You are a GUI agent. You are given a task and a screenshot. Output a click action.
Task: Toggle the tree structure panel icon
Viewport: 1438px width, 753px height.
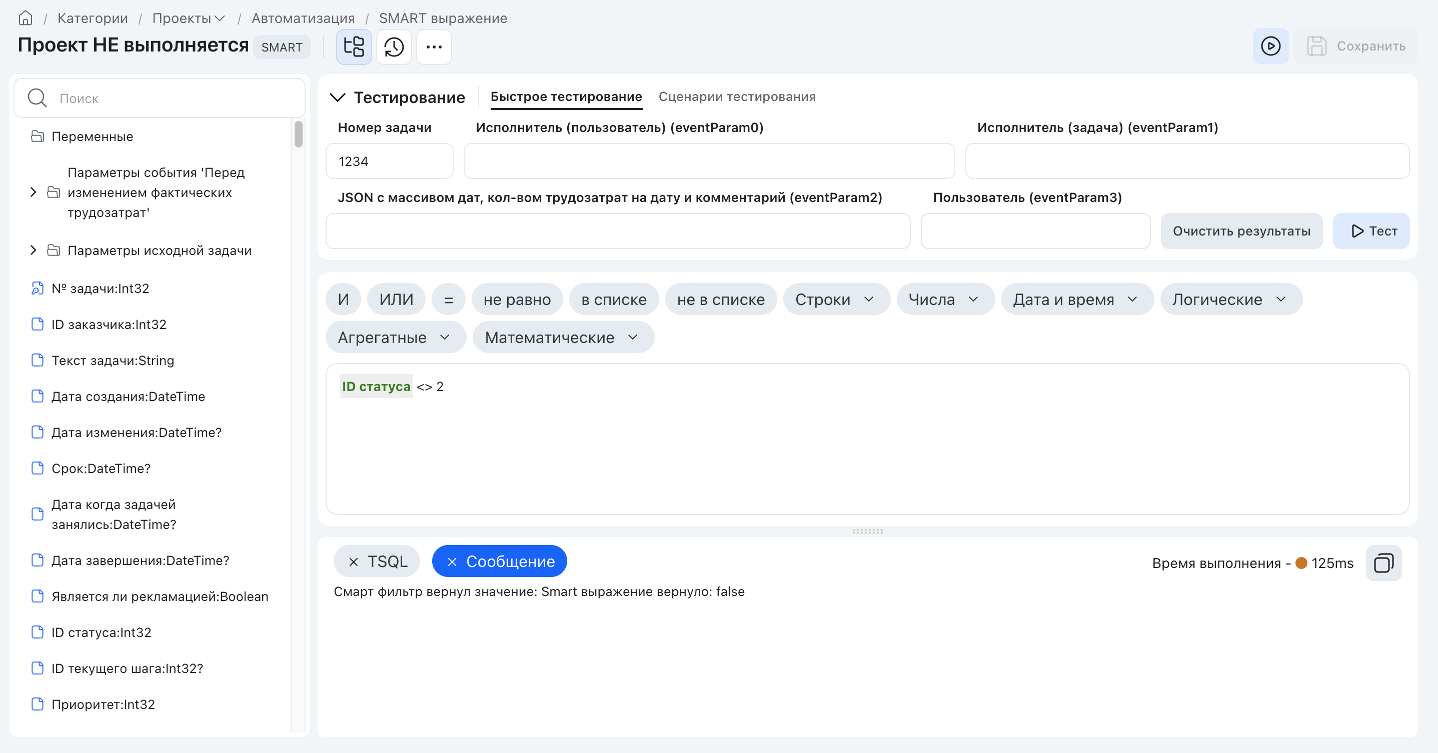(x=354, y=46)
